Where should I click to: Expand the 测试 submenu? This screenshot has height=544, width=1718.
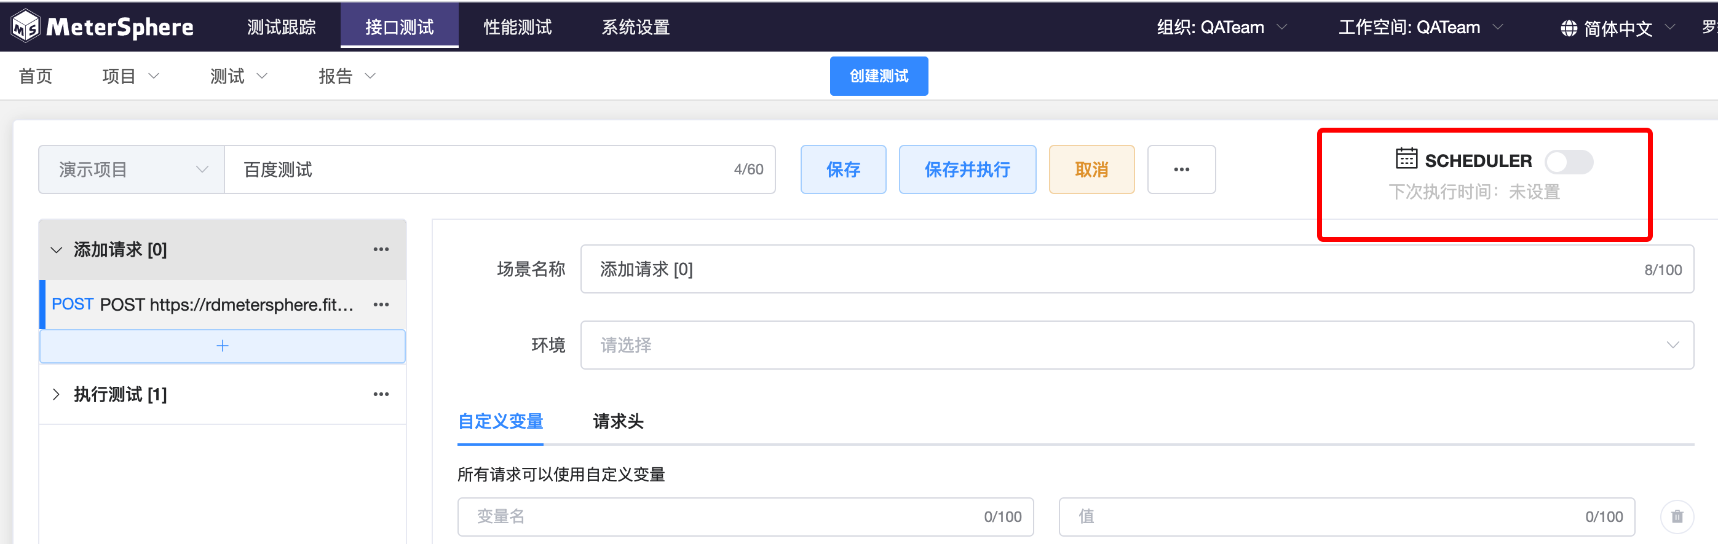point(239,77)
